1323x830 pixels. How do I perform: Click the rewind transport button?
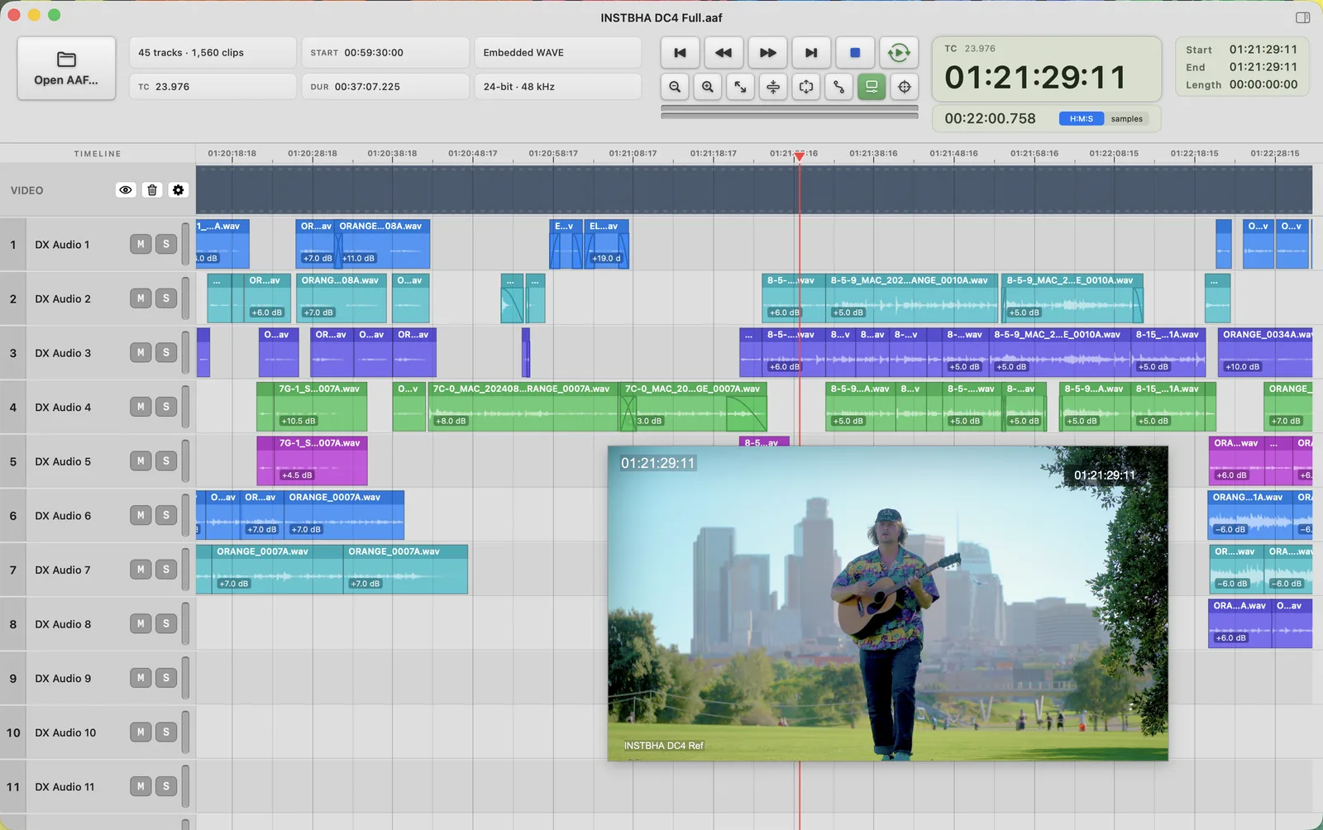(724, 53)
